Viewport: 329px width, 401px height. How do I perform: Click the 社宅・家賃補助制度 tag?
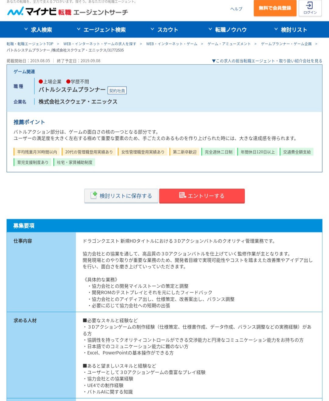pos(74,162)
